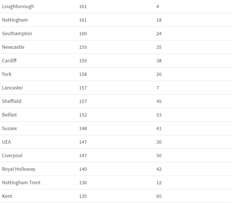
Task: Click the Loughborough university name
Action: tap(18, 6)
